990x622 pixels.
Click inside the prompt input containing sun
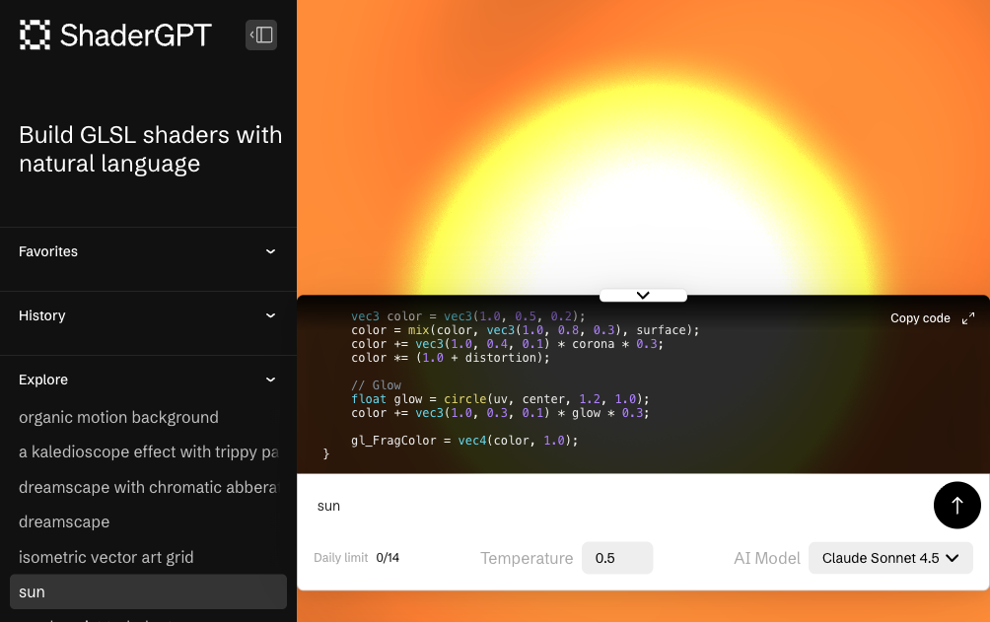click(x=592, y=505)
